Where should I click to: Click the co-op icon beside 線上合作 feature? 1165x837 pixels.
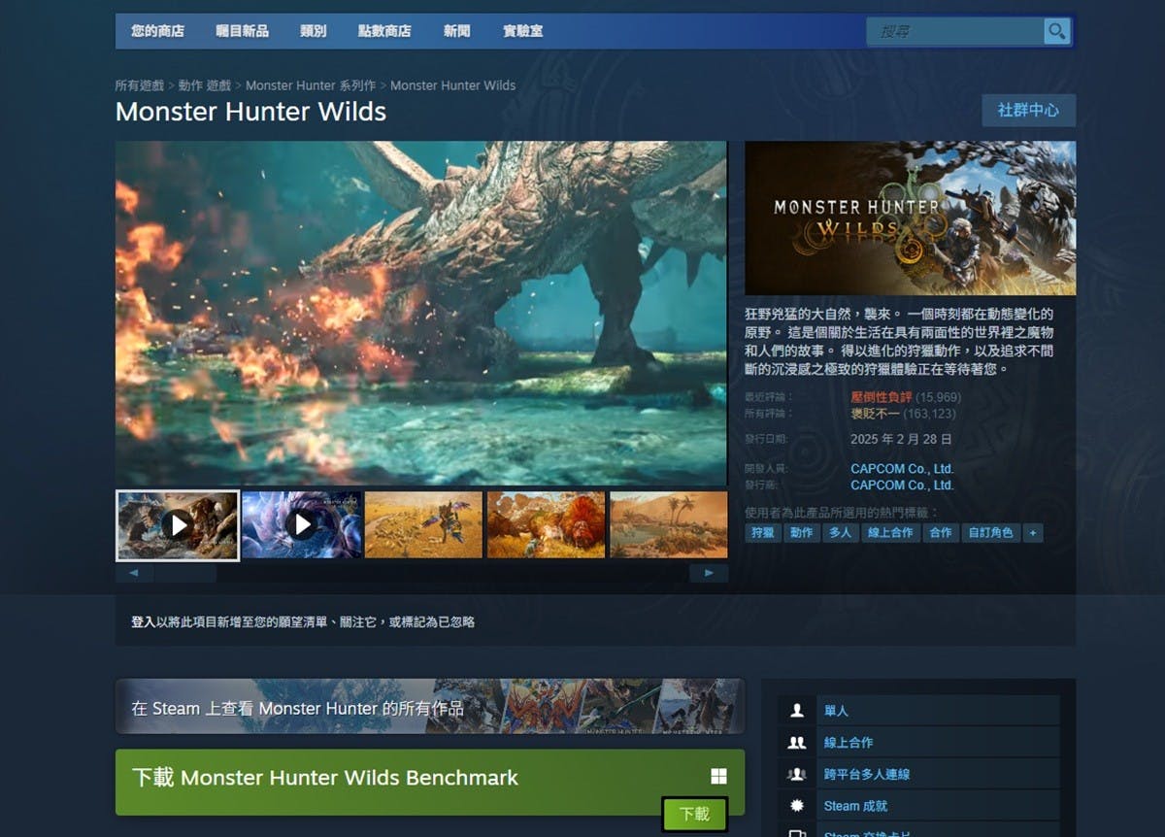(797, 743)
